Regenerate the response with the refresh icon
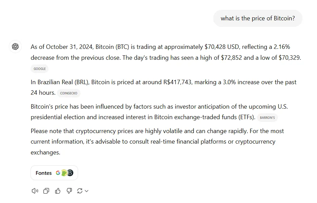Viewport: 317px width, 203px height. [80, 191]
